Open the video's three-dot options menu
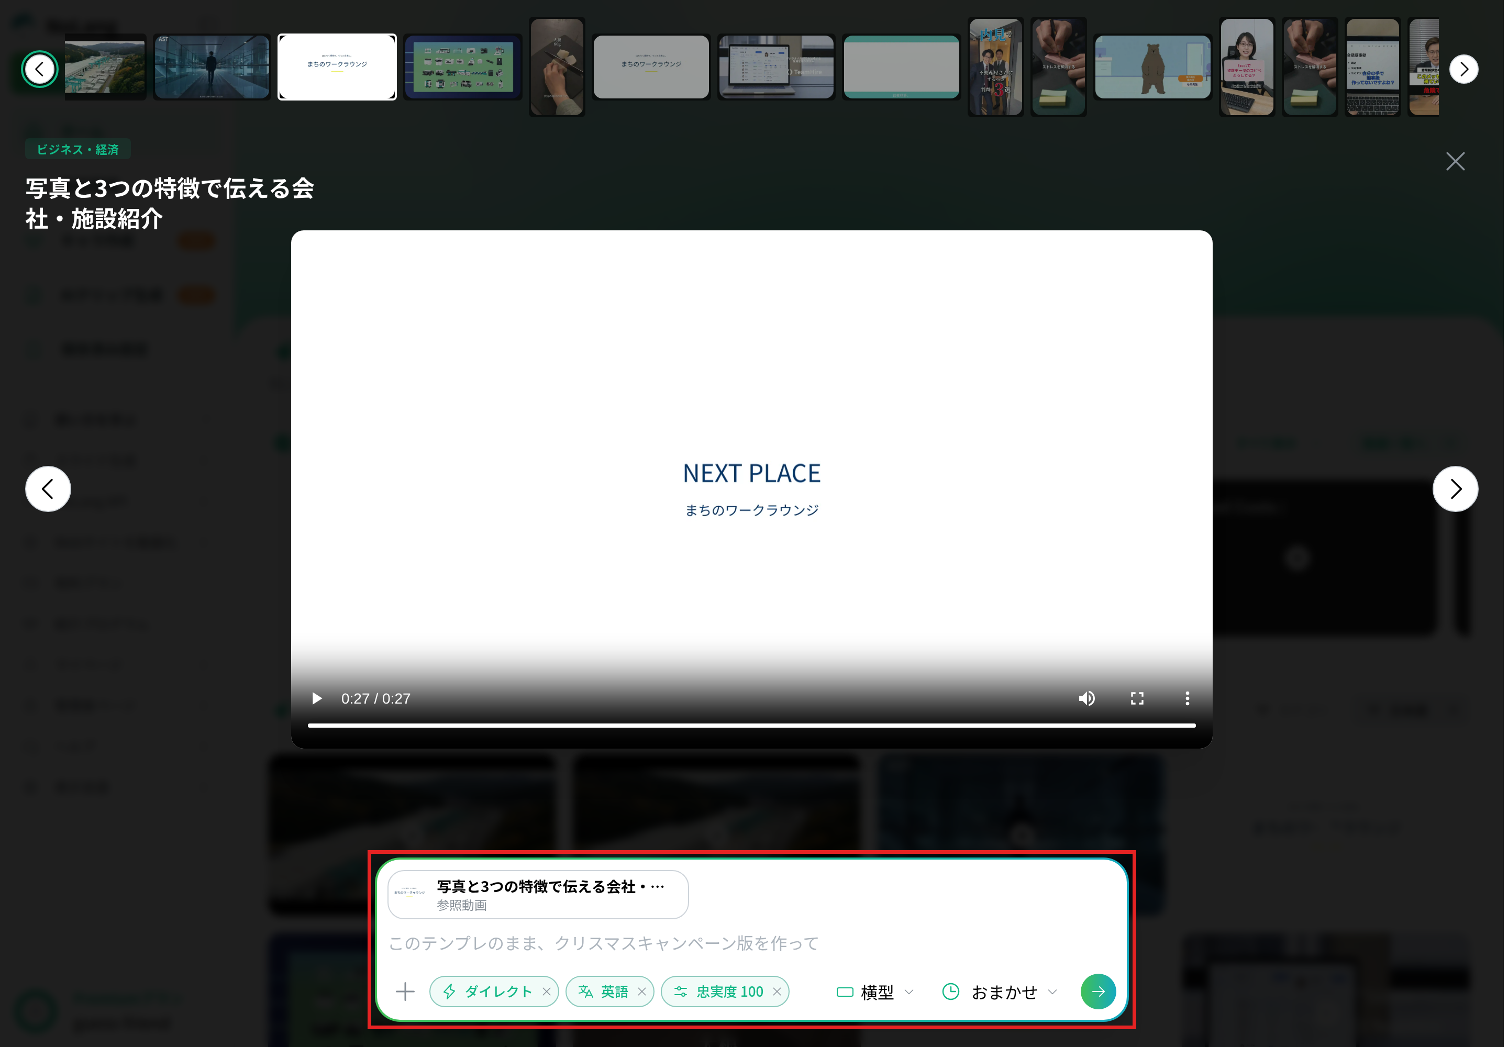 point(1187,699)
